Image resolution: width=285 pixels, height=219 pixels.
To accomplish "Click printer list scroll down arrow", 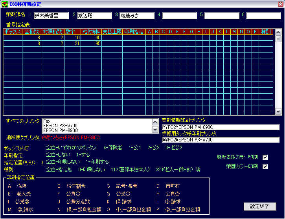I will coord(155,130).
